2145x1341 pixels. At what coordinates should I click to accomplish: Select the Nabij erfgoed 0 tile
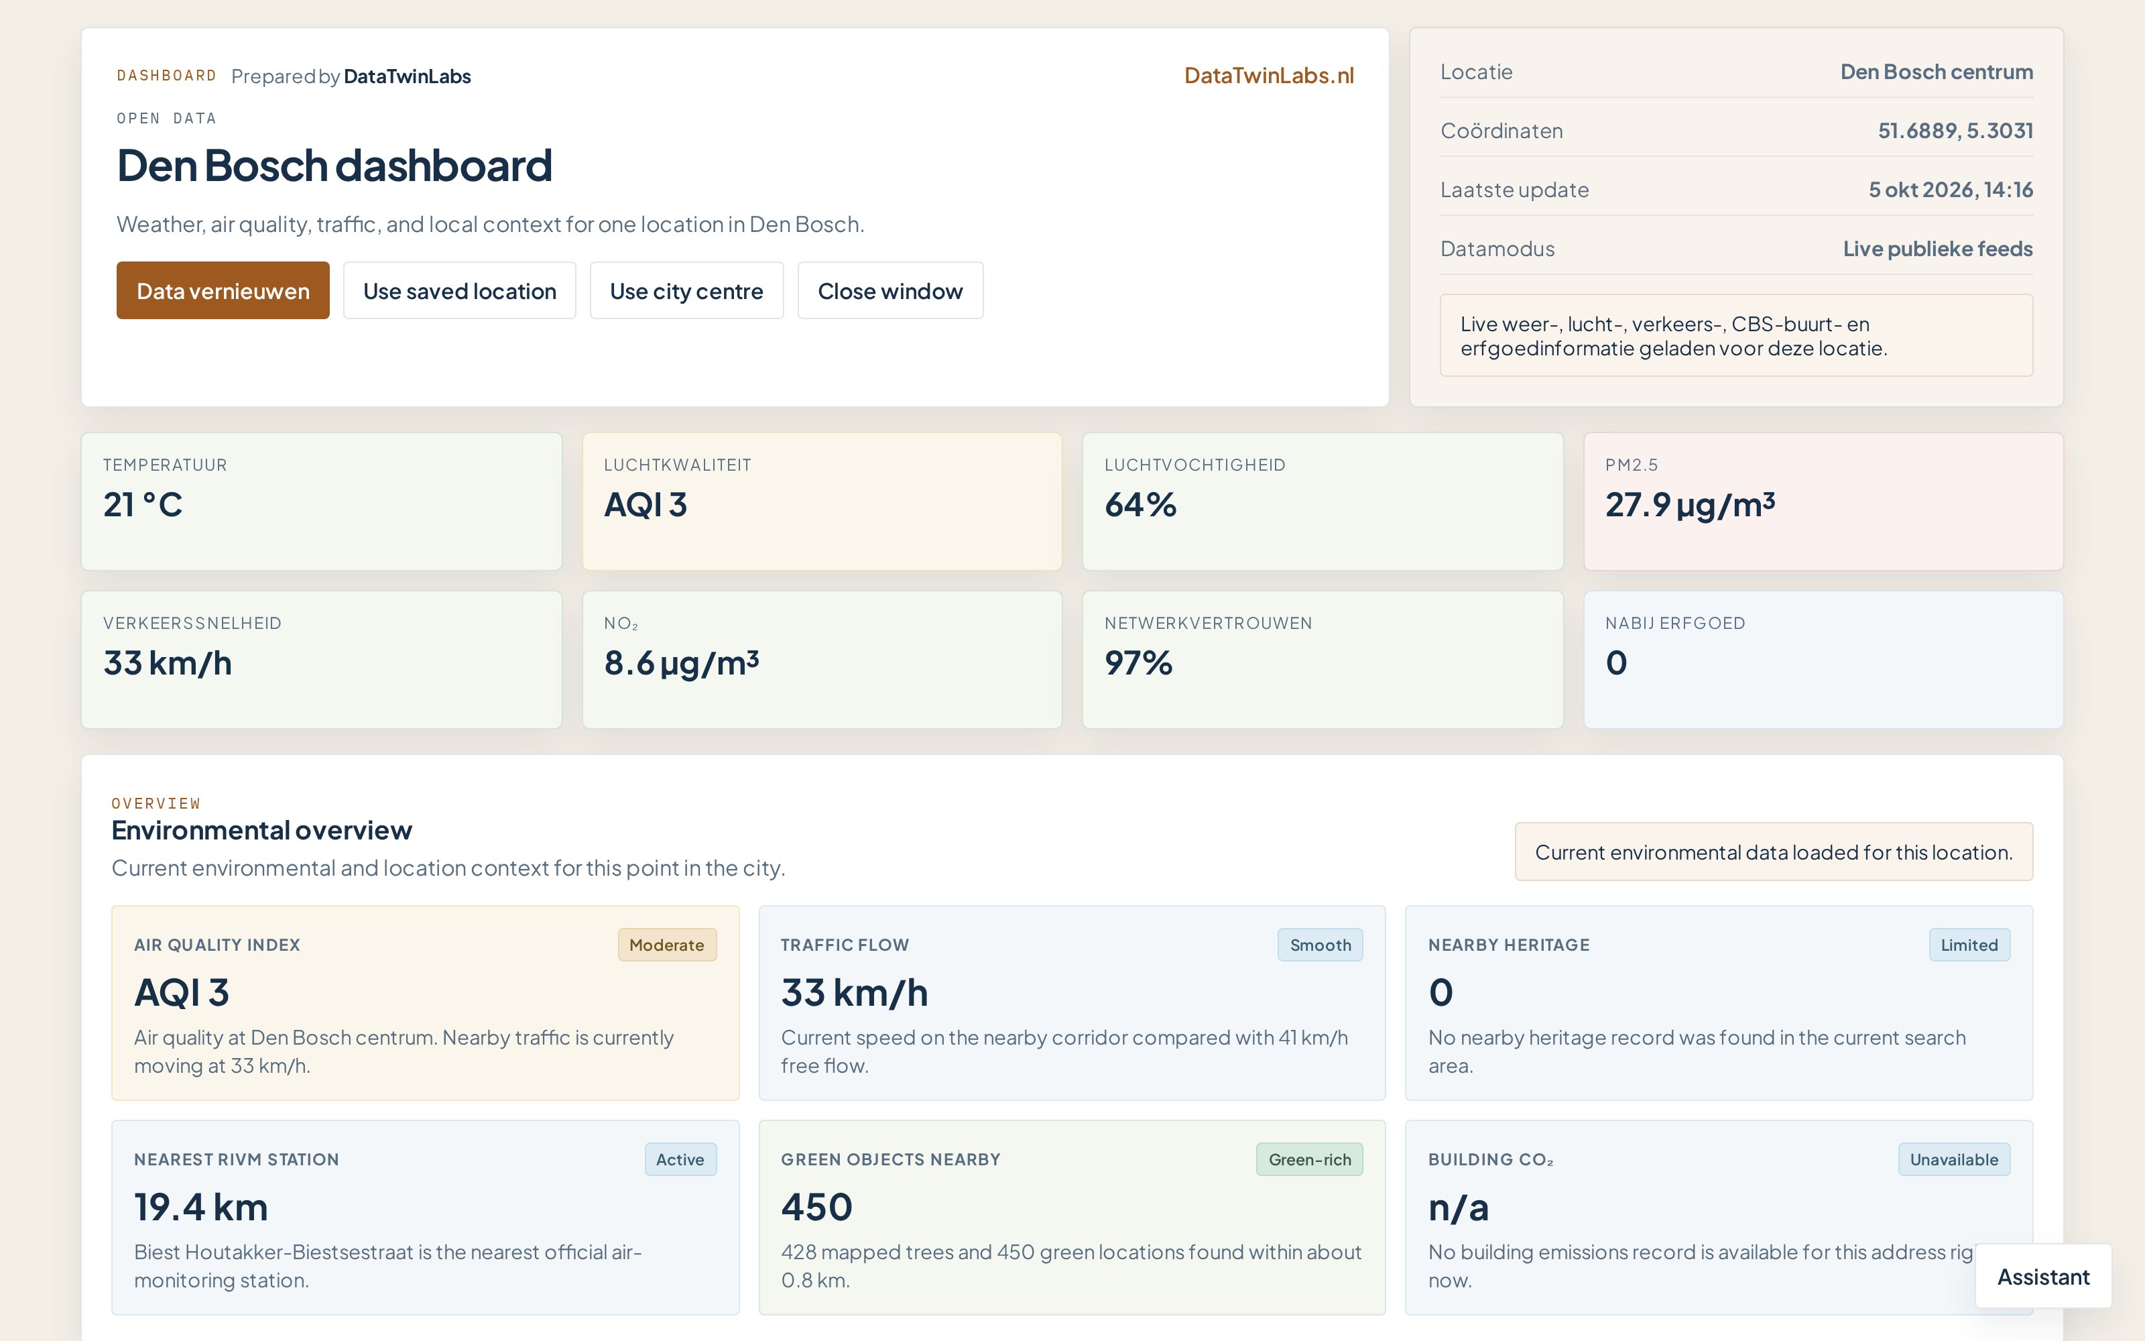(1823, 660)
